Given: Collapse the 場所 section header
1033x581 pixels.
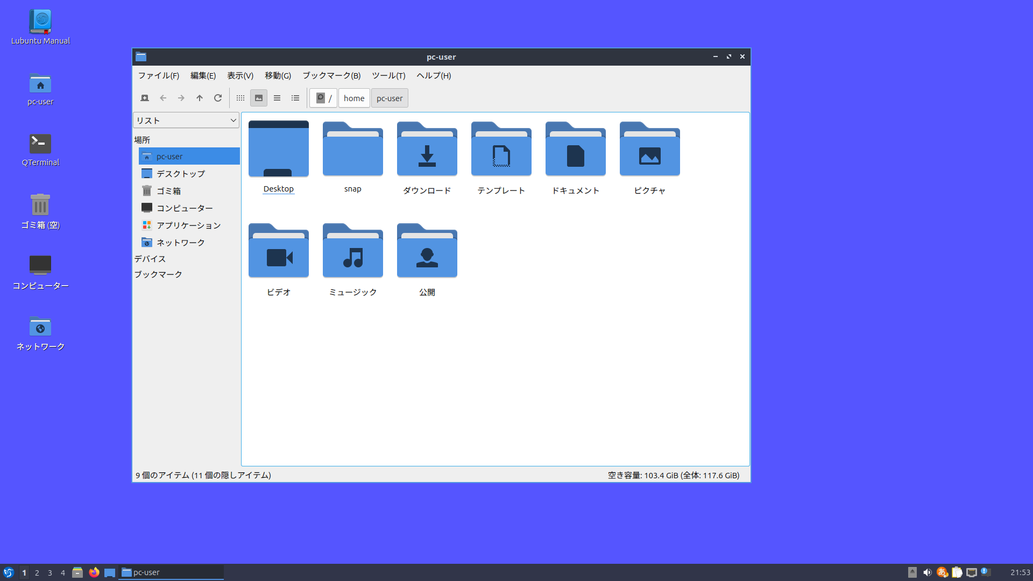Looking at the screenshot, I should click(142, 140).
